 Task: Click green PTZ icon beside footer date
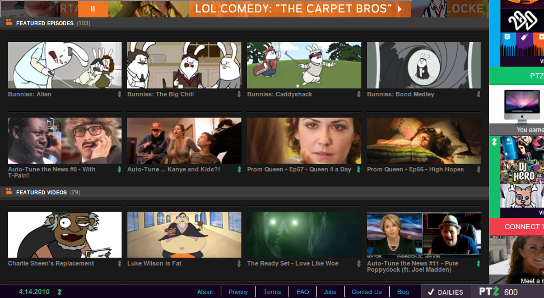click(59, 292)
